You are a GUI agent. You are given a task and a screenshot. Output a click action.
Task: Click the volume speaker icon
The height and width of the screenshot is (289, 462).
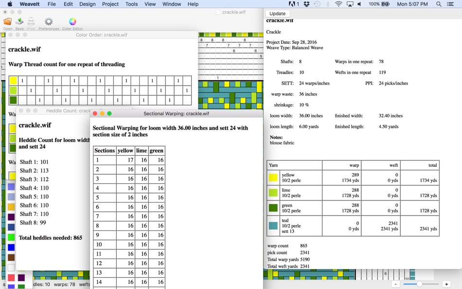tap(359, 4)
